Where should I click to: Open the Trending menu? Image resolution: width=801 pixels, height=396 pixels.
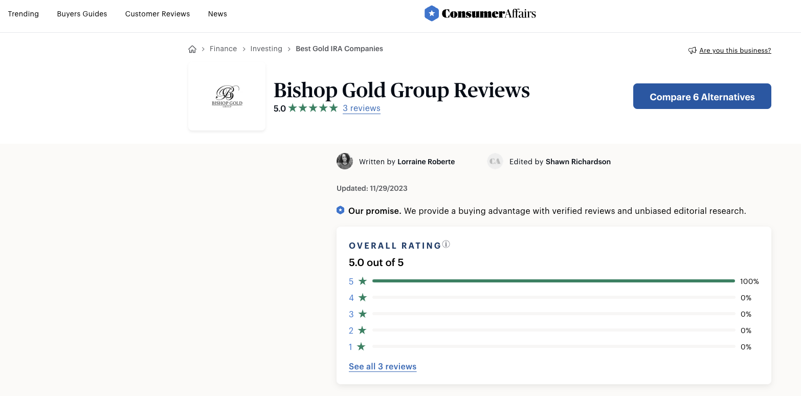[x=24, y=14]
